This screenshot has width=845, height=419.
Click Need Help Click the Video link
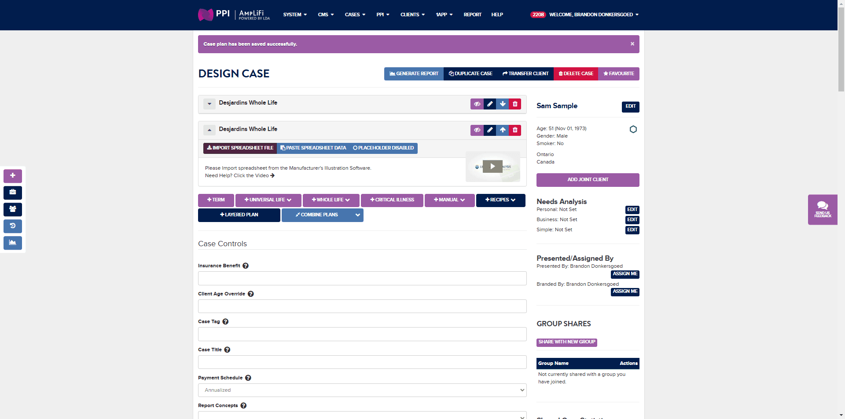(x=240, y=175)
